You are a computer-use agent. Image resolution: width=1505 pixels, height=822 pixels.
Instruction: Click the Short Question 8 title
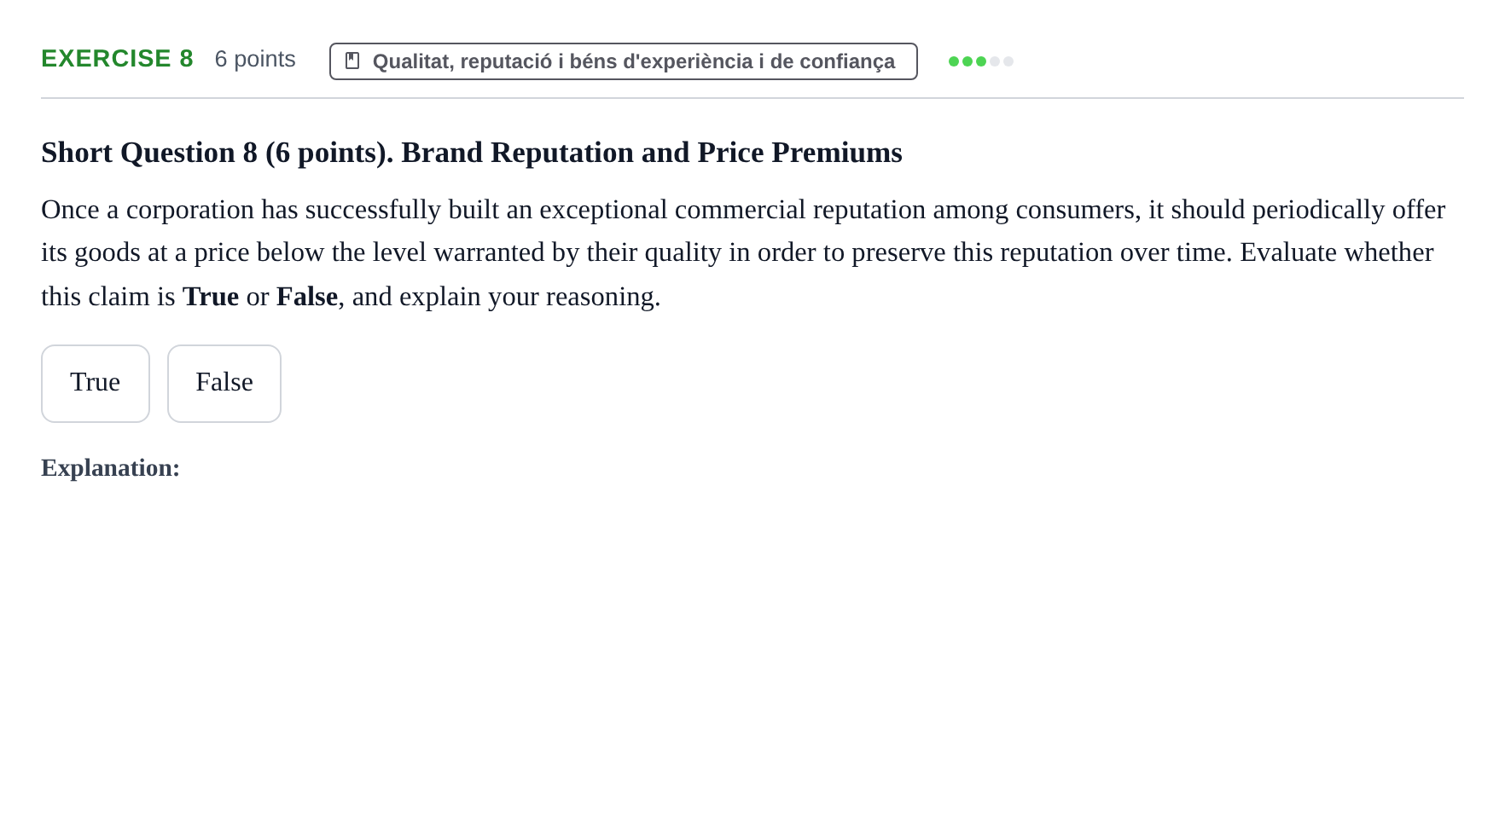pyautogui.click(x=472, y=153)
